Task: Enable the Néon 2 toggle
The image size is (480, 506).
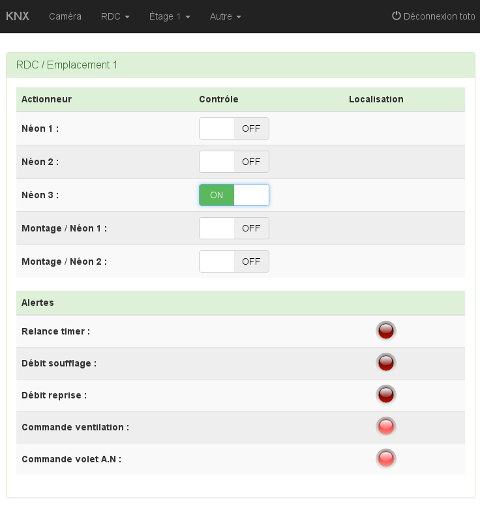Action: (233, 162)
